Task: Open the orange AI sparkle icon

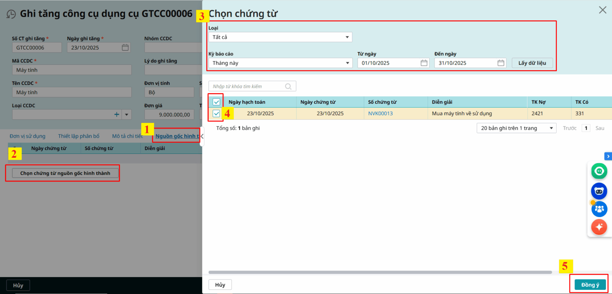Action: pos(599,227)
